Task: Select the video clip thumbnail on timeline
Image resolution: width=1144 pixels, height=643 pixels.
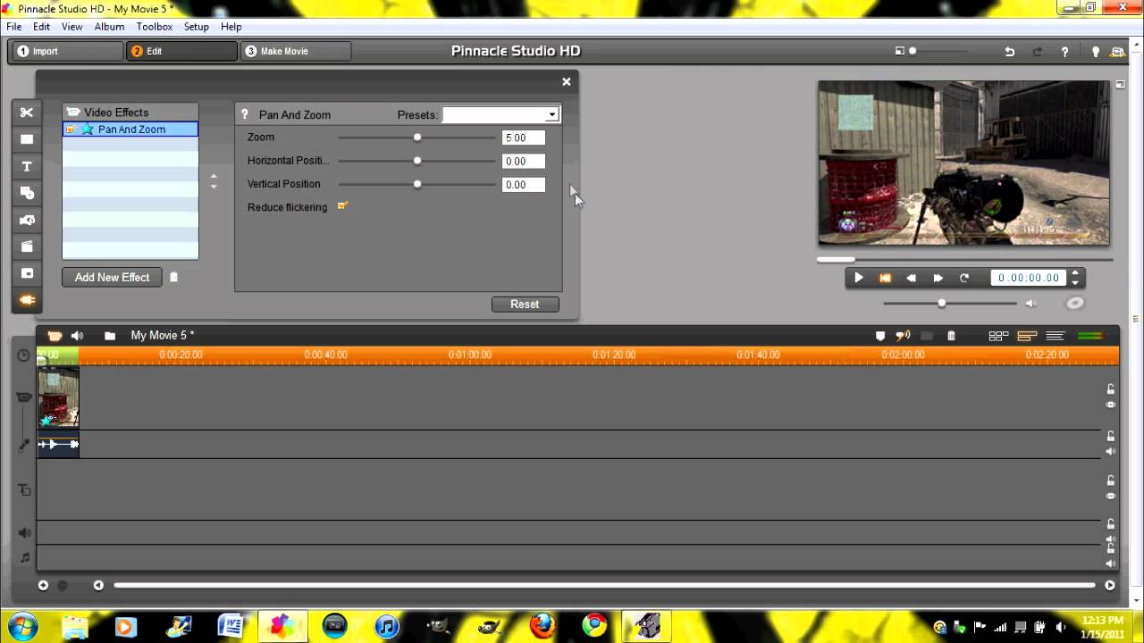Action: pos(58,397)
